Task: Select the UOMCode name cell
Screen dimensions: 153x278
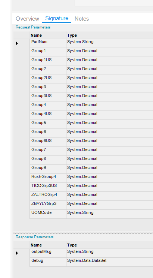Action: point(48,214)
